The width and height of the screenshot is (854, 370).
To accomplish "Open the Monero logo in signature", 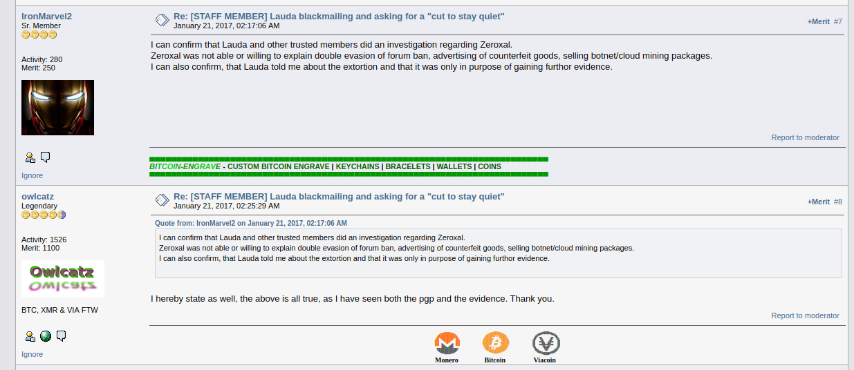I will (447, 343).
